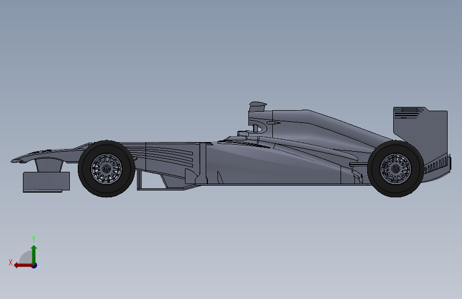Click the grey quarter-circle plane of the triad
The width and height of the screenshot is (462, 299).
click(27, 258)
